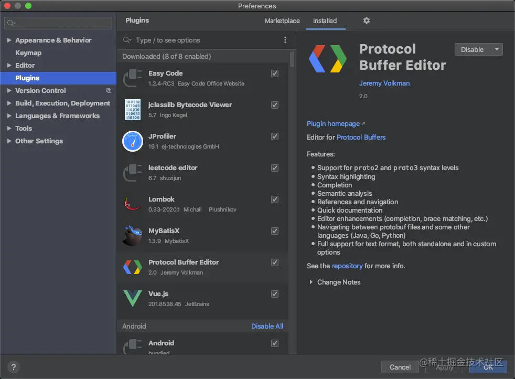Click the magnifier icon in plugin search
Image resolution: width=515 pixels, height=379 pixels.
point(127,40)
